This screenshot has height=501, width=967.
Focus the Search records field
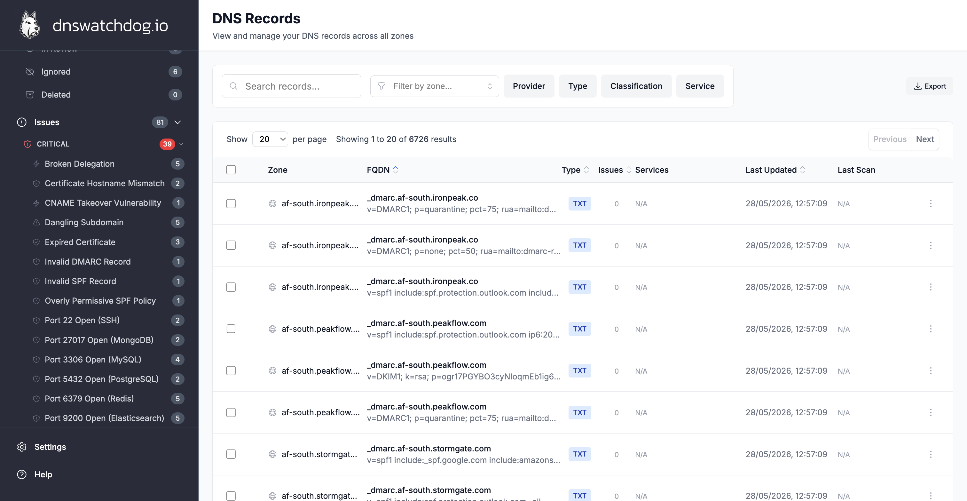(x=291, y=86)
